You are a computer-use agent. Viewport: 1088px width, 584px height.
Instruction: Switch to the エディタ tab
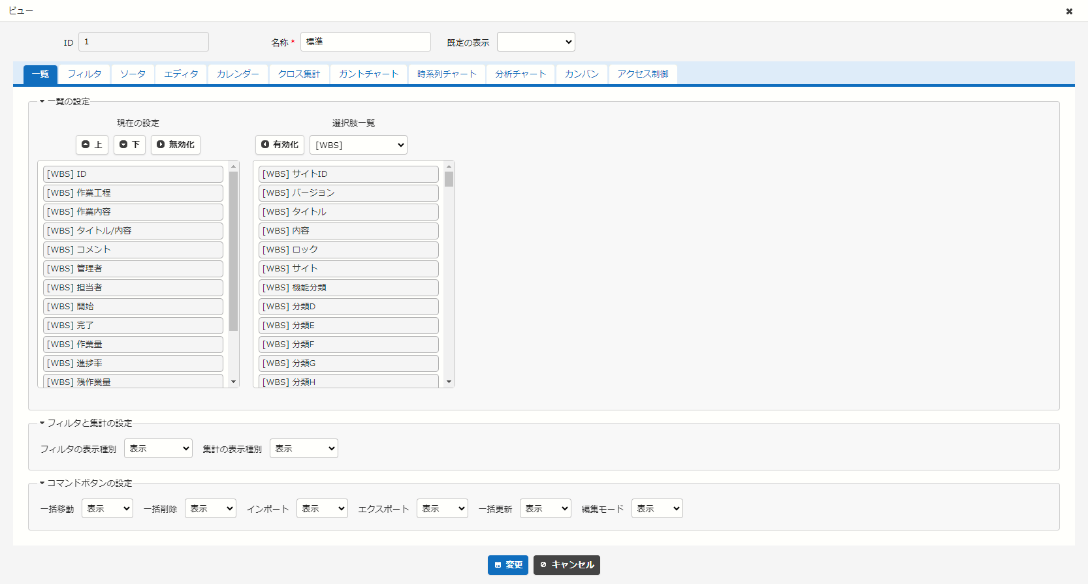coord(181,74)
